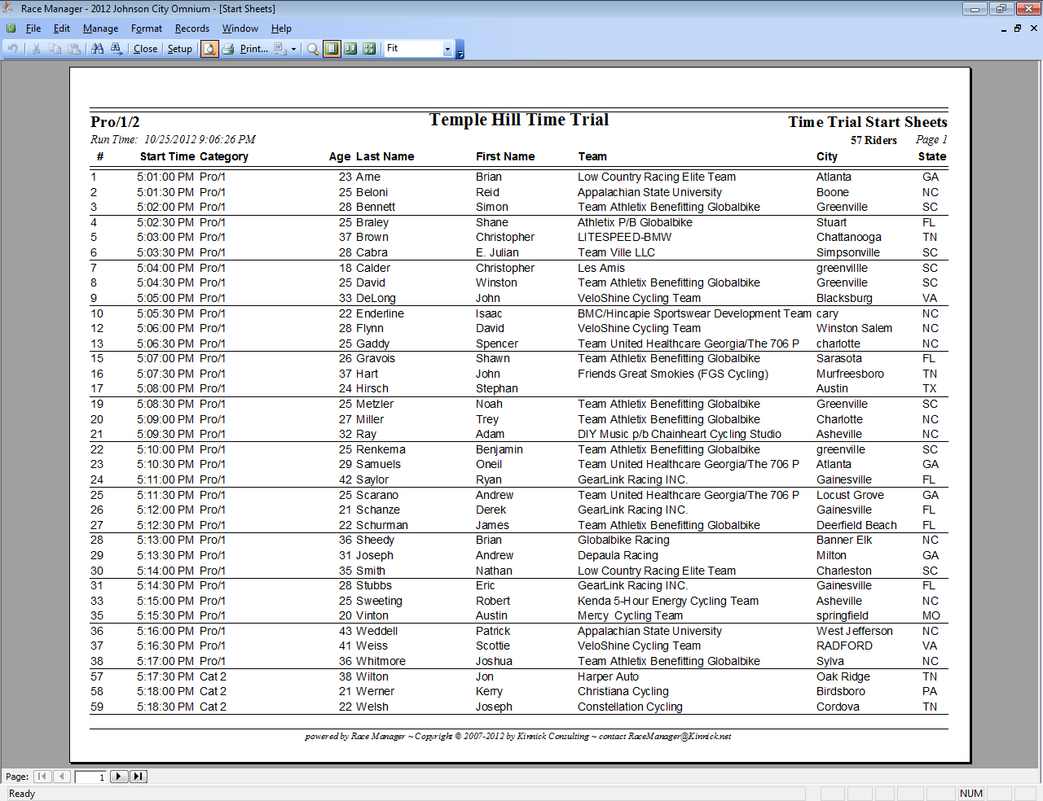The width and height of the screenshot is (1043, 801).
Task: Click the Temple Hill Time Trial title
Action: (519, 120)
